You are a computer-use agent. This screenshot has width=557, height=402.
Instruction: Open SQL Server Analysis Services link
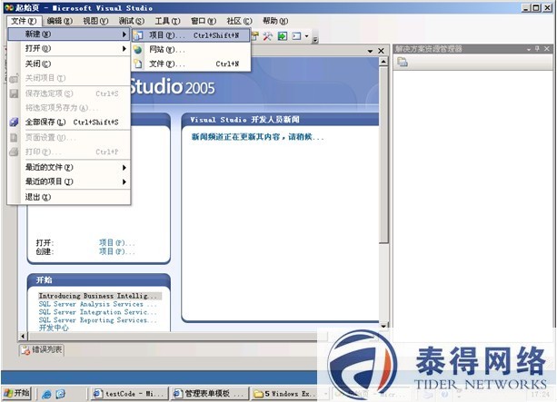[97, 304]
